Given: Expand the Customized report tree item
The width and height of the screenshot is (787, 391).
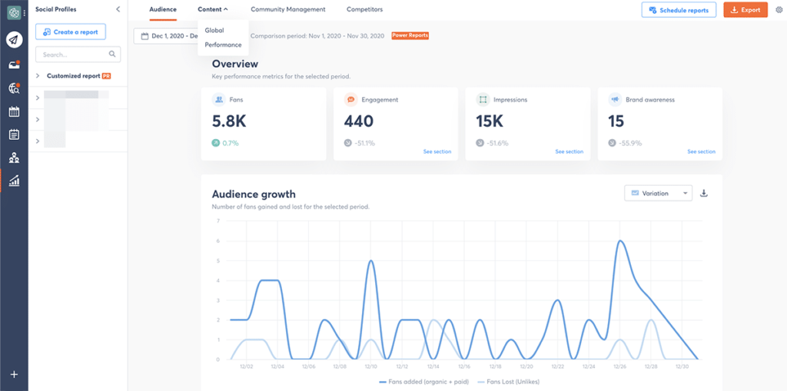Looking at the screenshot, I should 38,76.
